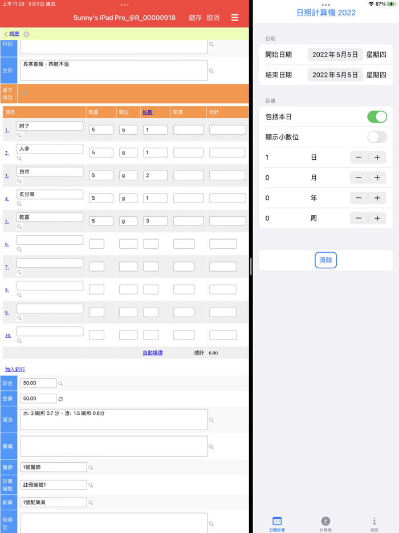Collapse the 處方項目 section triangle
399x533 pixels.
tap(24, 94)
